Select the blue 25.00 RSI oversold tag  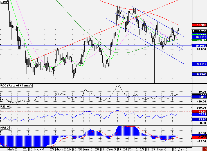[199, 119]
